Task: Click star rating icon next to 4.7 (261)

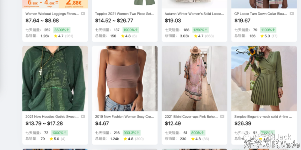Action: [x=56, y=36]
